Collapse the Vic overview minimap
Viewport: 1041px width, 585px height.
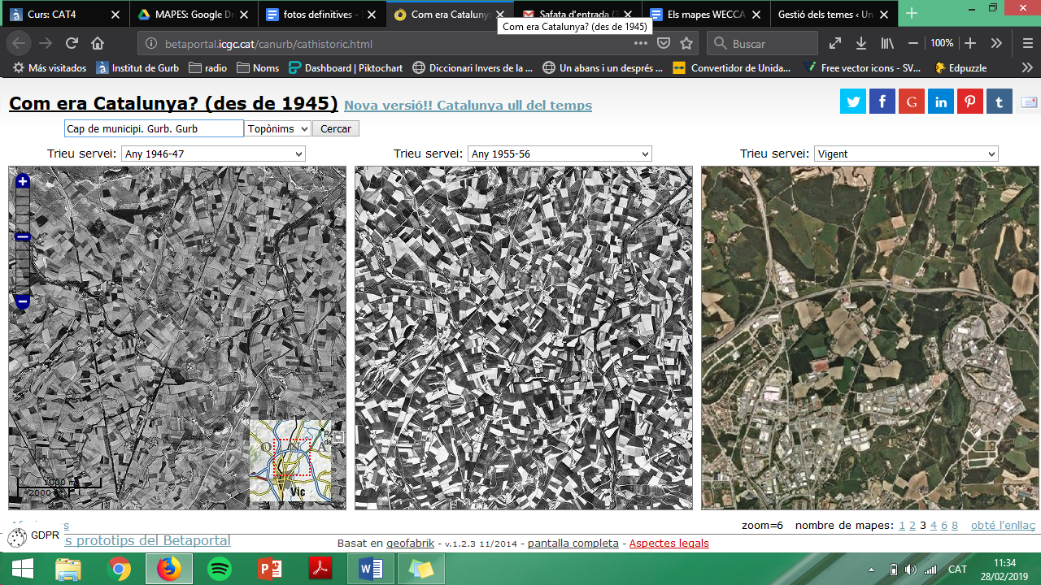pyautogui.click(x=338, y=437)
